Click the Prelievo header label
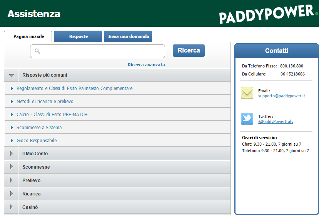 pyautogui.click(x=31, y=181)
